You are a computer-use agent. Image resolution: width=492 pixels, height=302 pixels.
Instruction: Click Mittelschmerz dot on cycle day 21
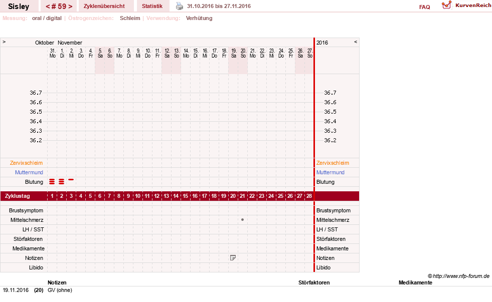tap(242, 219)
